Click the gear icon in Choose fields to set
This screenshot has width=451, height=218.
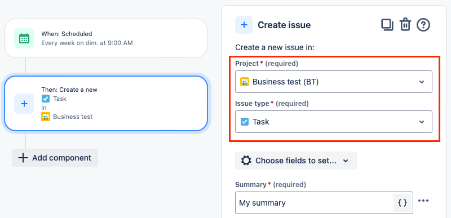click(246, 161)
